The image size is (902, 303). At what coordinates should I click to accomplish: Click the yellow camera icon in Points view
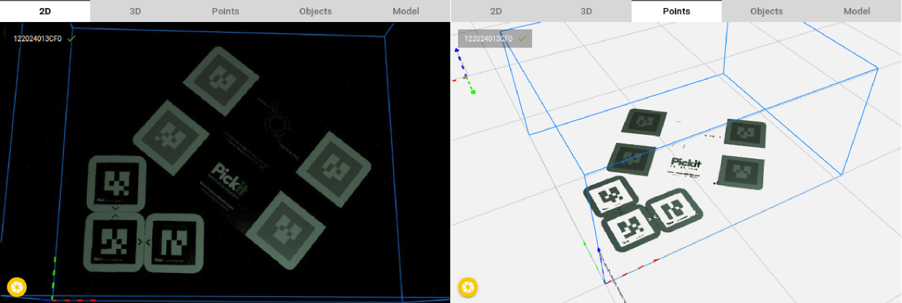[x=467, y=287]
